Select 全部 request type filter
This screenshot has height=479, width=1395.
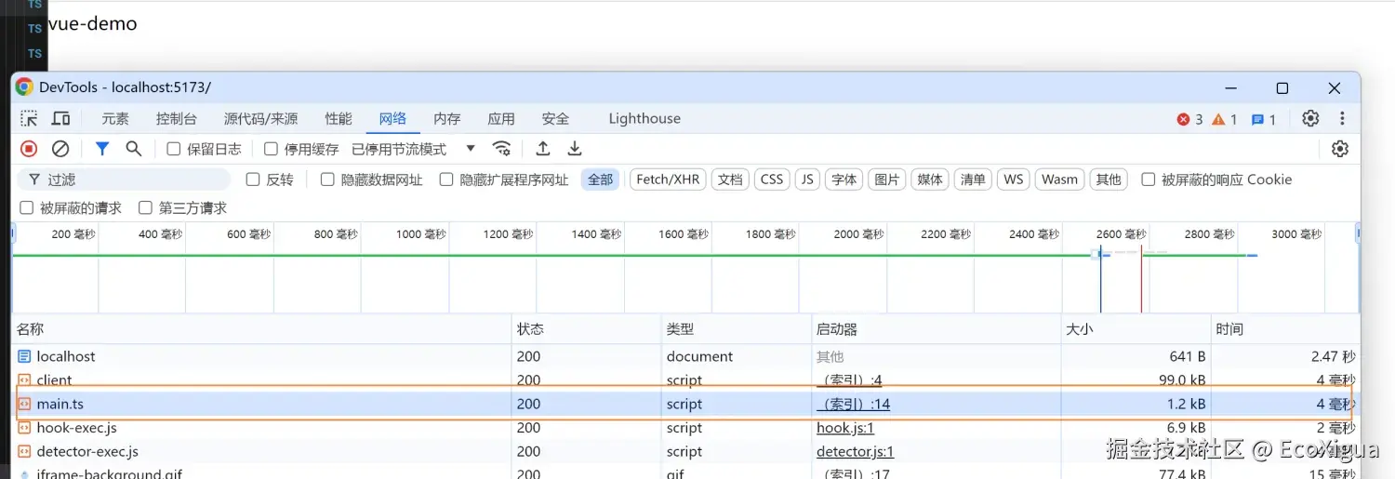click(601, 180)
